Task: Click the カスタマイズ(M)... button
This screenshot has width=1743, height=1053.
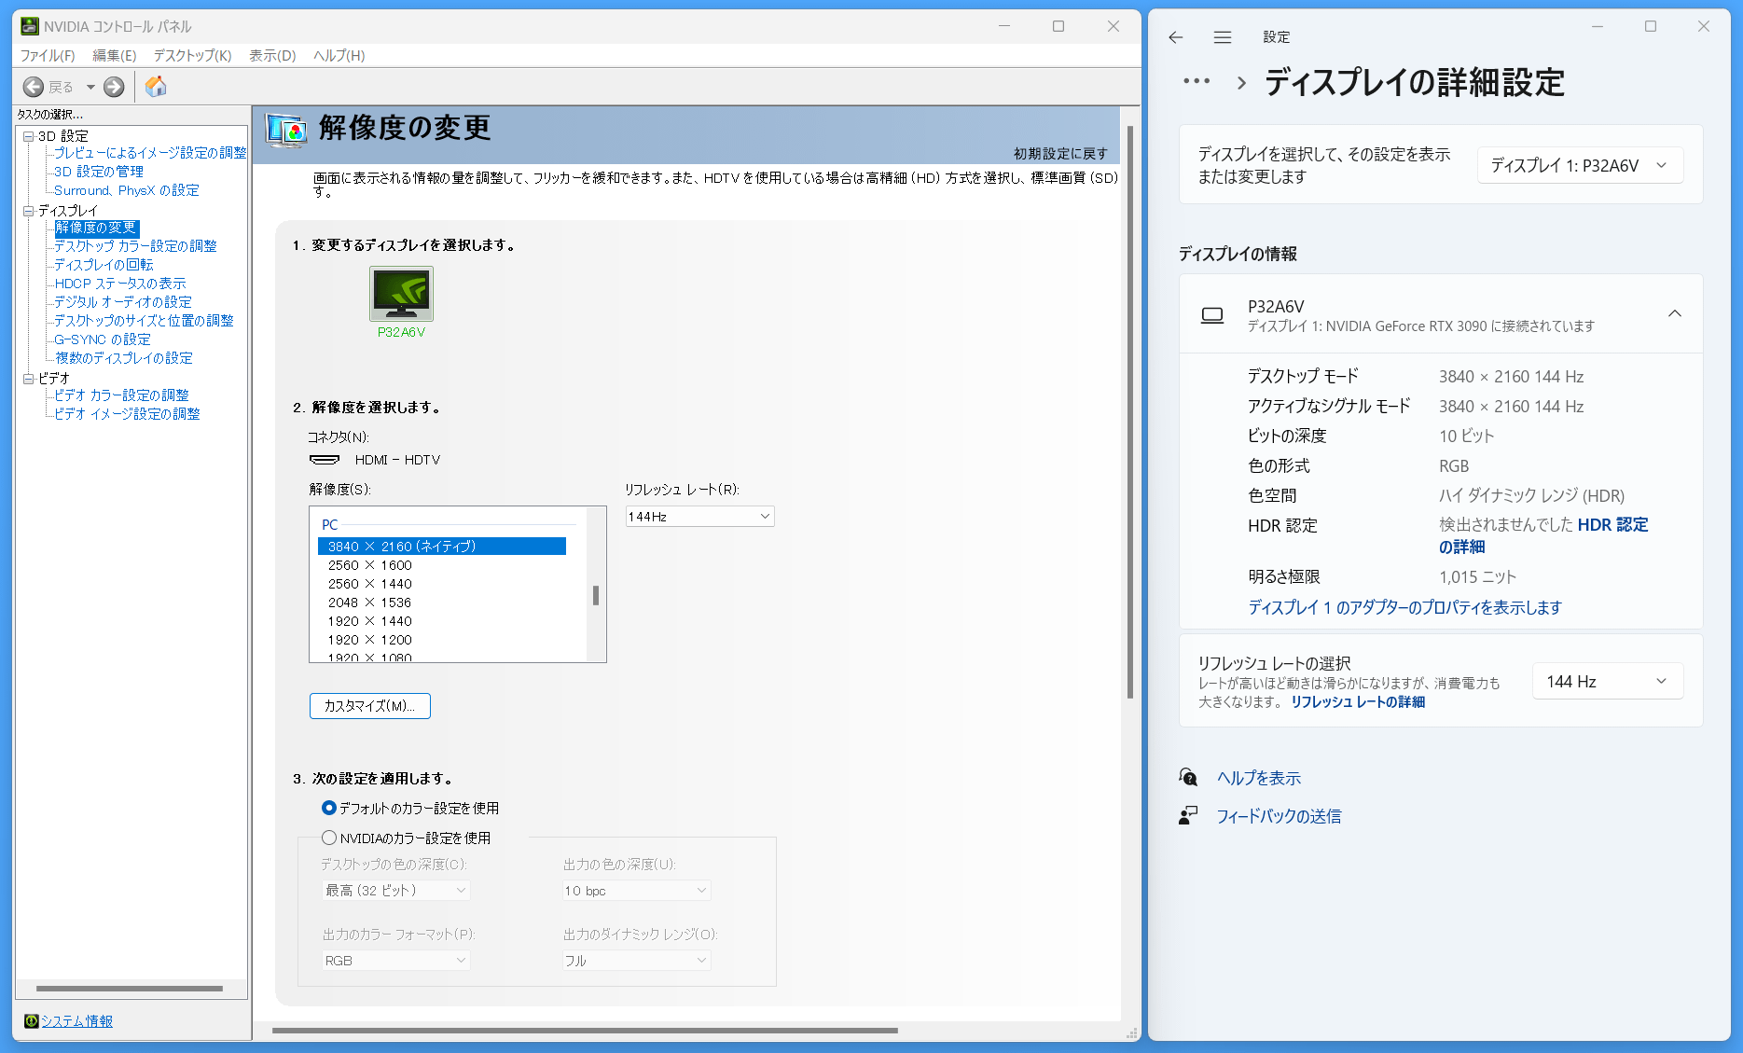Action: click(x=369, y=706)
